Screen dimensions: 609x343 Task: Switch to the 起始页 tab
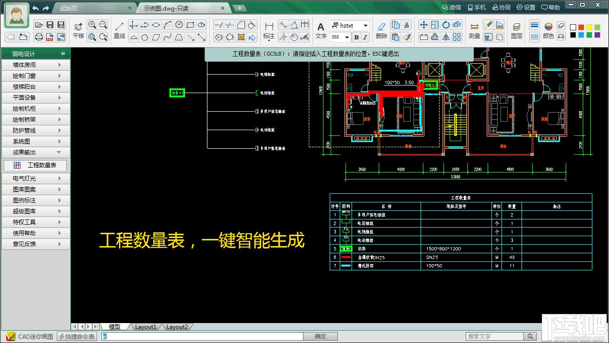pos(93,8)
